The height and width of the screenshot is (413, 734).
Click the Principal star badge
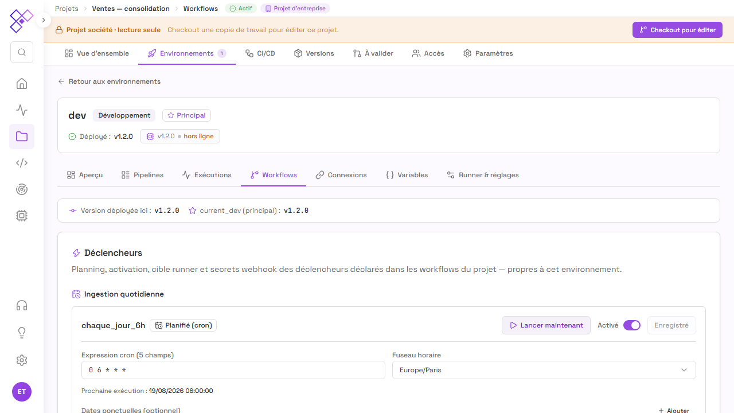(x=186, y=115)
